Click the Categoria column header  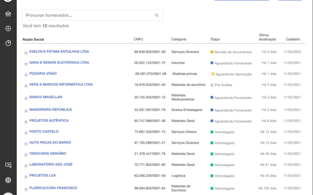coord(179,39)
